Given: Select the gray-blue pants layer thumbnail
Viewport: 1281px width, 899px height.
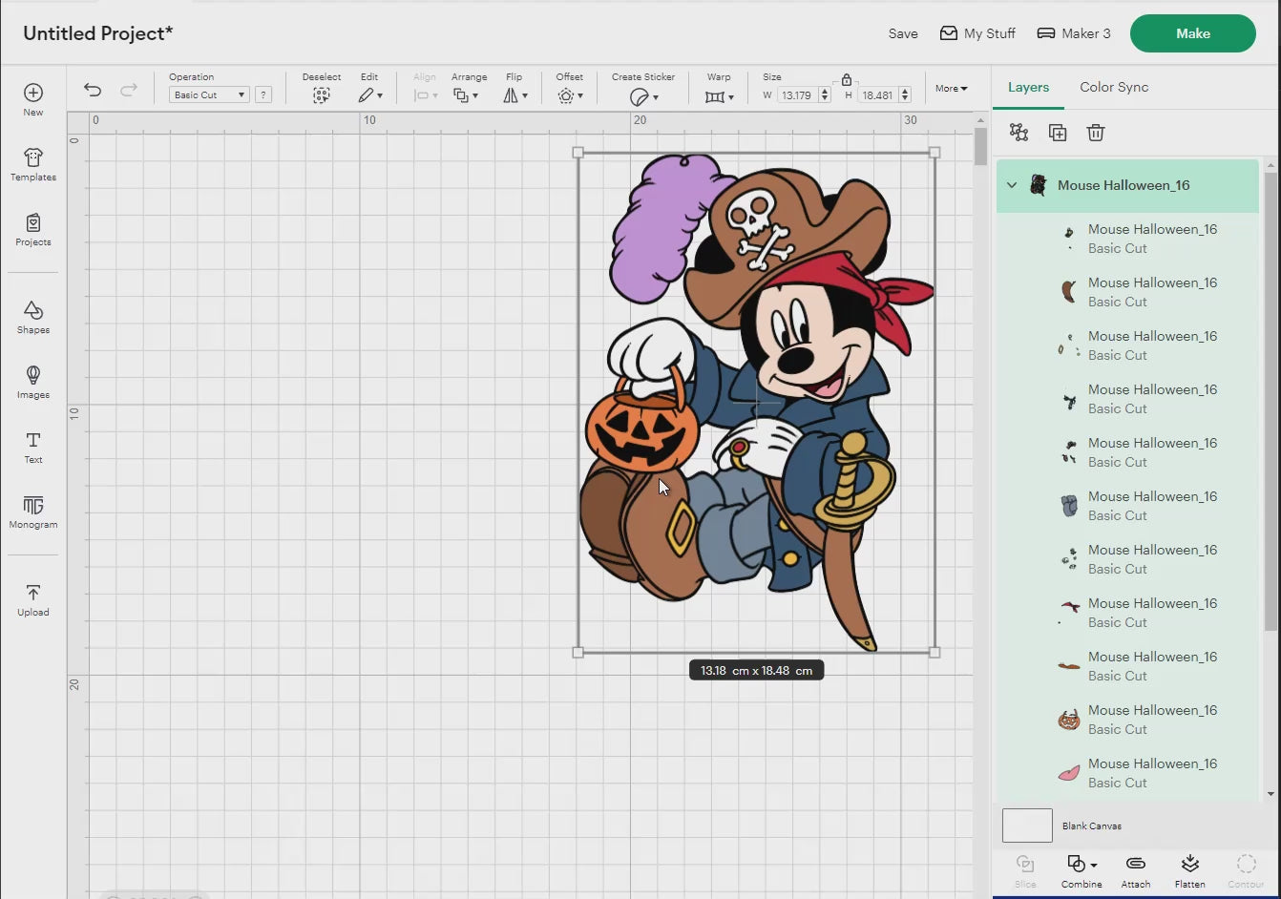Looking at the screenshot, I should pos(1069,506).
